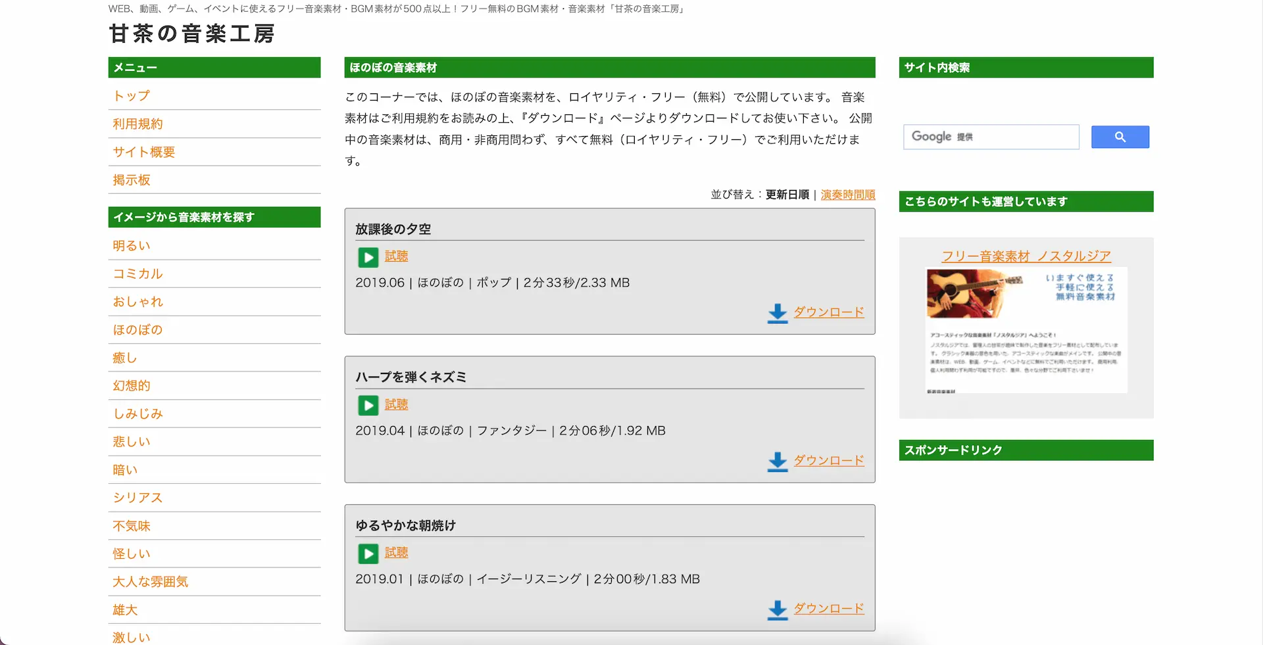This screenshot has height=645, width=1263.
Task: Open the 利用規約 menu item
Action: click(137, 124)
